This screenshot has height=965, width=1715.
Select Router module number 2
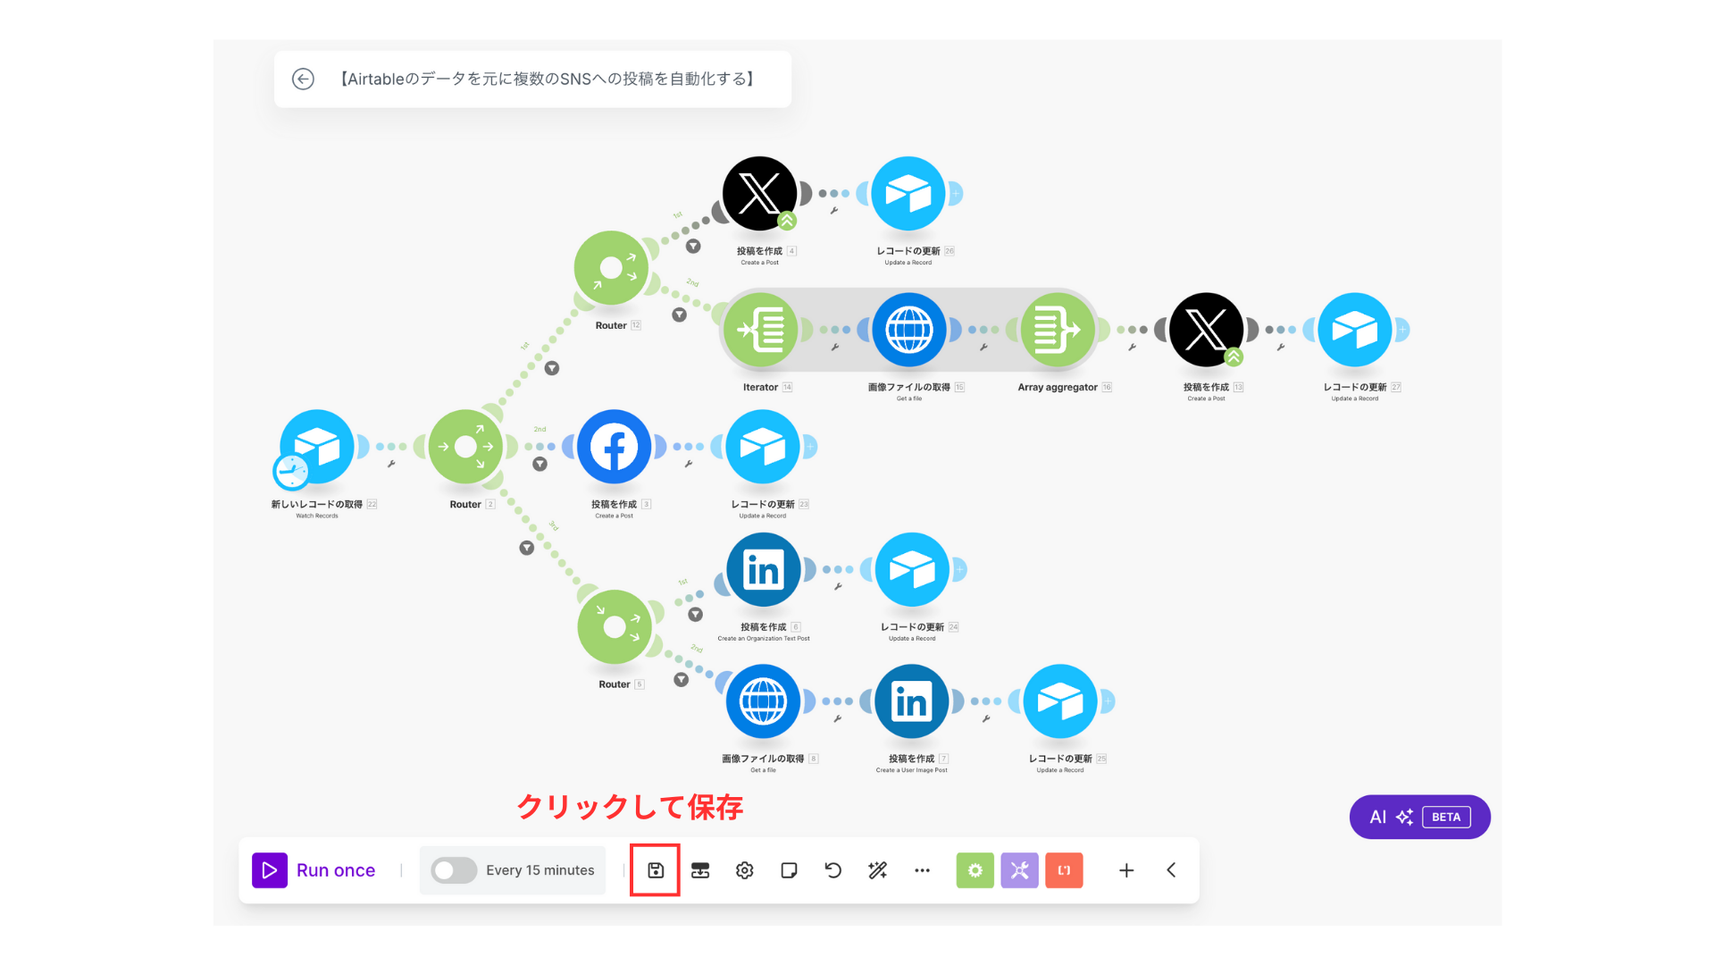(465, 447)
